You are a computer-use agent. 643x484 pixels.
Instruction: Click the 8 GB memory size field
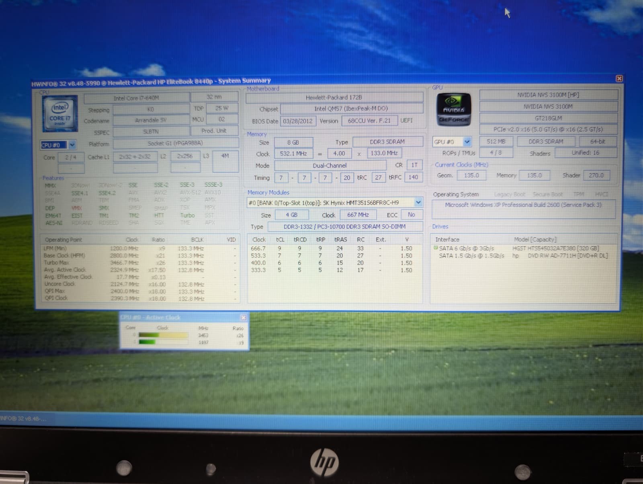(293, 142)
